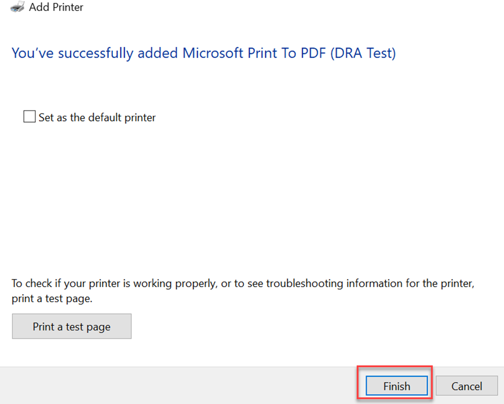The width and height of the screenshot is (504, 404).
Task: Check the default printer checkbox
Action: click(x=30, y=117)
